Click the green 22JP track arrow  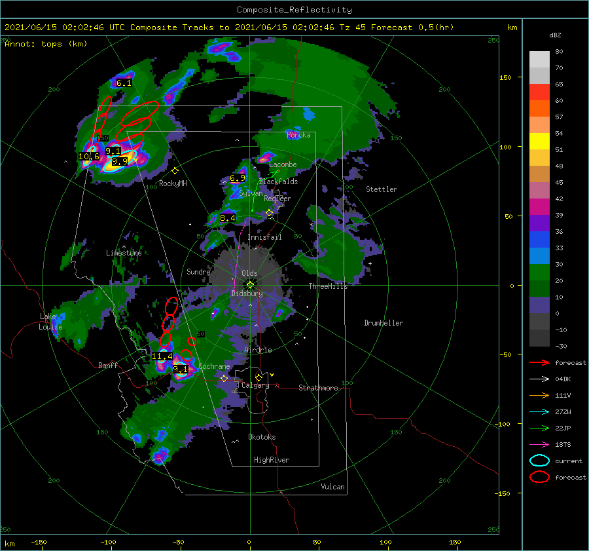539,428
